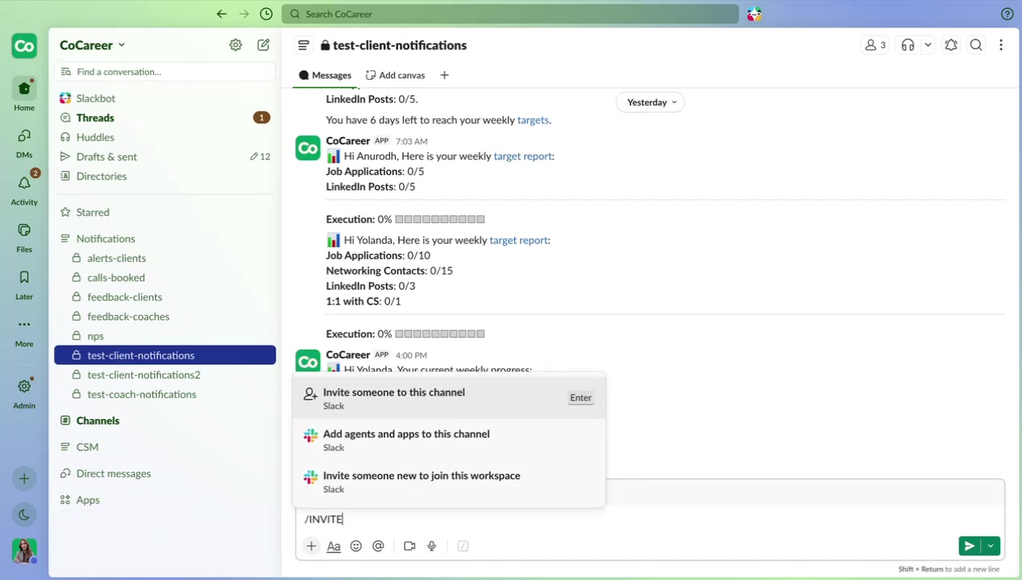Open Activity in the left rail
Screen dimensions: 1022x580
pyautogui.click(x=24, y=188)
